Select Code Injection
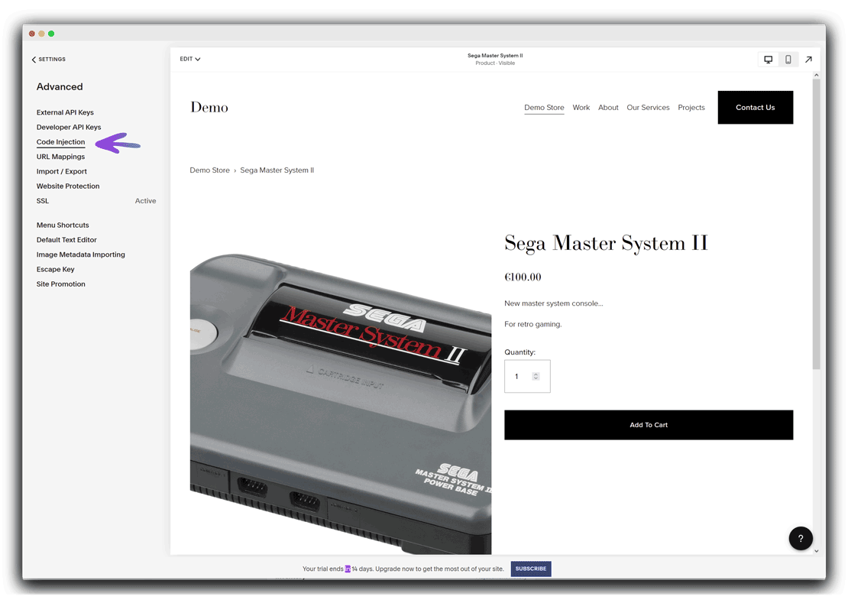Viewport: 848px width, 603px height. pyautogui.click(x=60, y=142)
